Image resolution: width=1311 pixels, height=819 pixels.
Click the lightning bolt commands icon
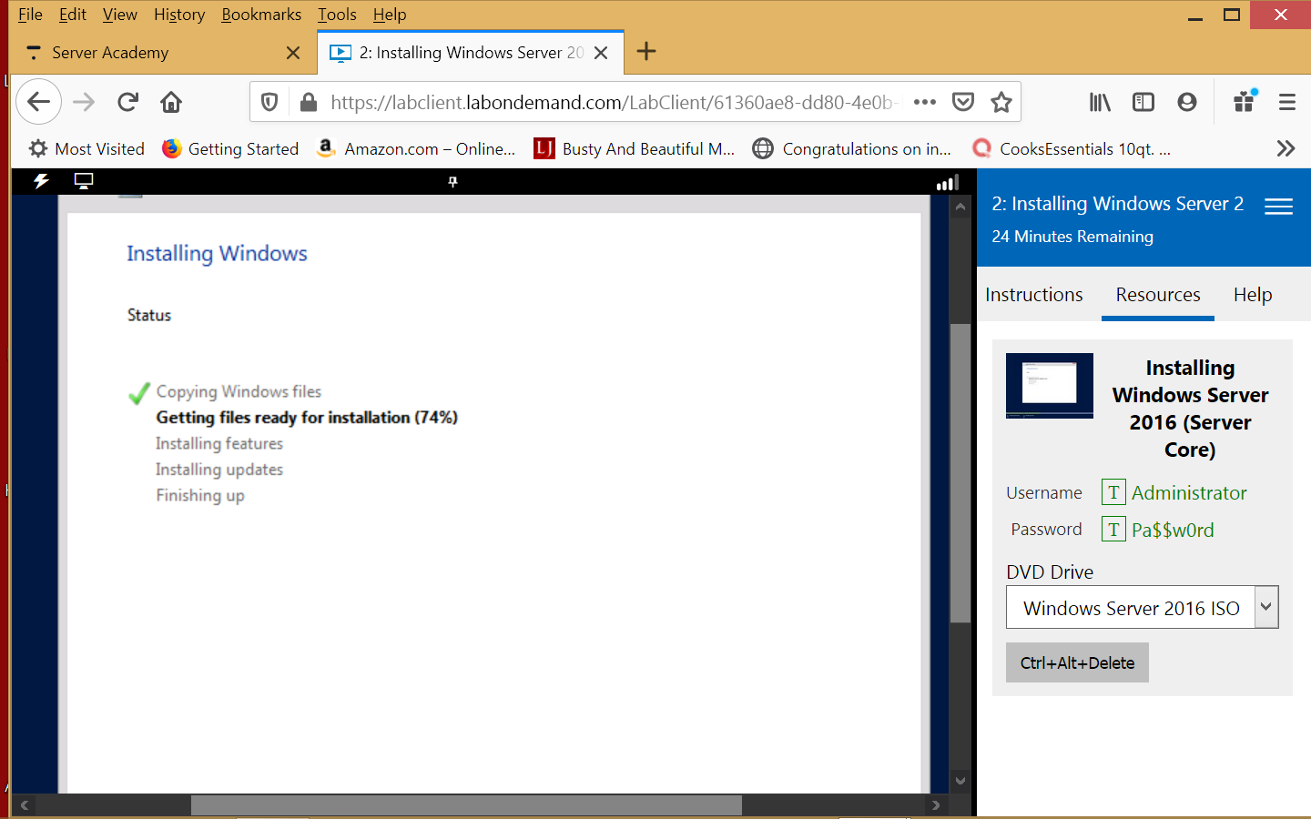41,181
